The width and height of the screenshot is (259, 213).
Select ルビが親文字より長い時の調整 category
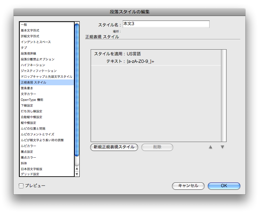click(x=47, y=140)
